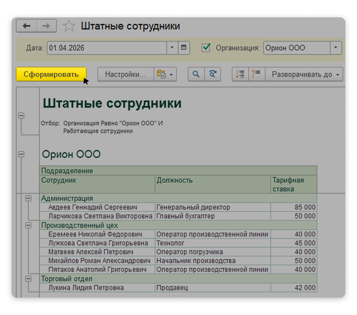Viewport: 357px width, 315px height.
Task: Open the Настройки... button
Action: [x=125, y=74]
